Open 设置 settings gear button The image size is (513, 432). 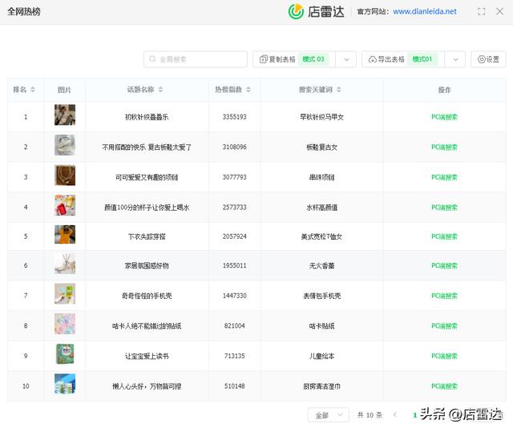coord(488,59)
